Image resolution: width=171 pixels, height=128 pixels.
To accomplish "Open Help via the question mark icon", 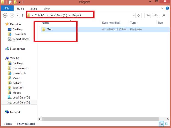I will click(167, 8).
